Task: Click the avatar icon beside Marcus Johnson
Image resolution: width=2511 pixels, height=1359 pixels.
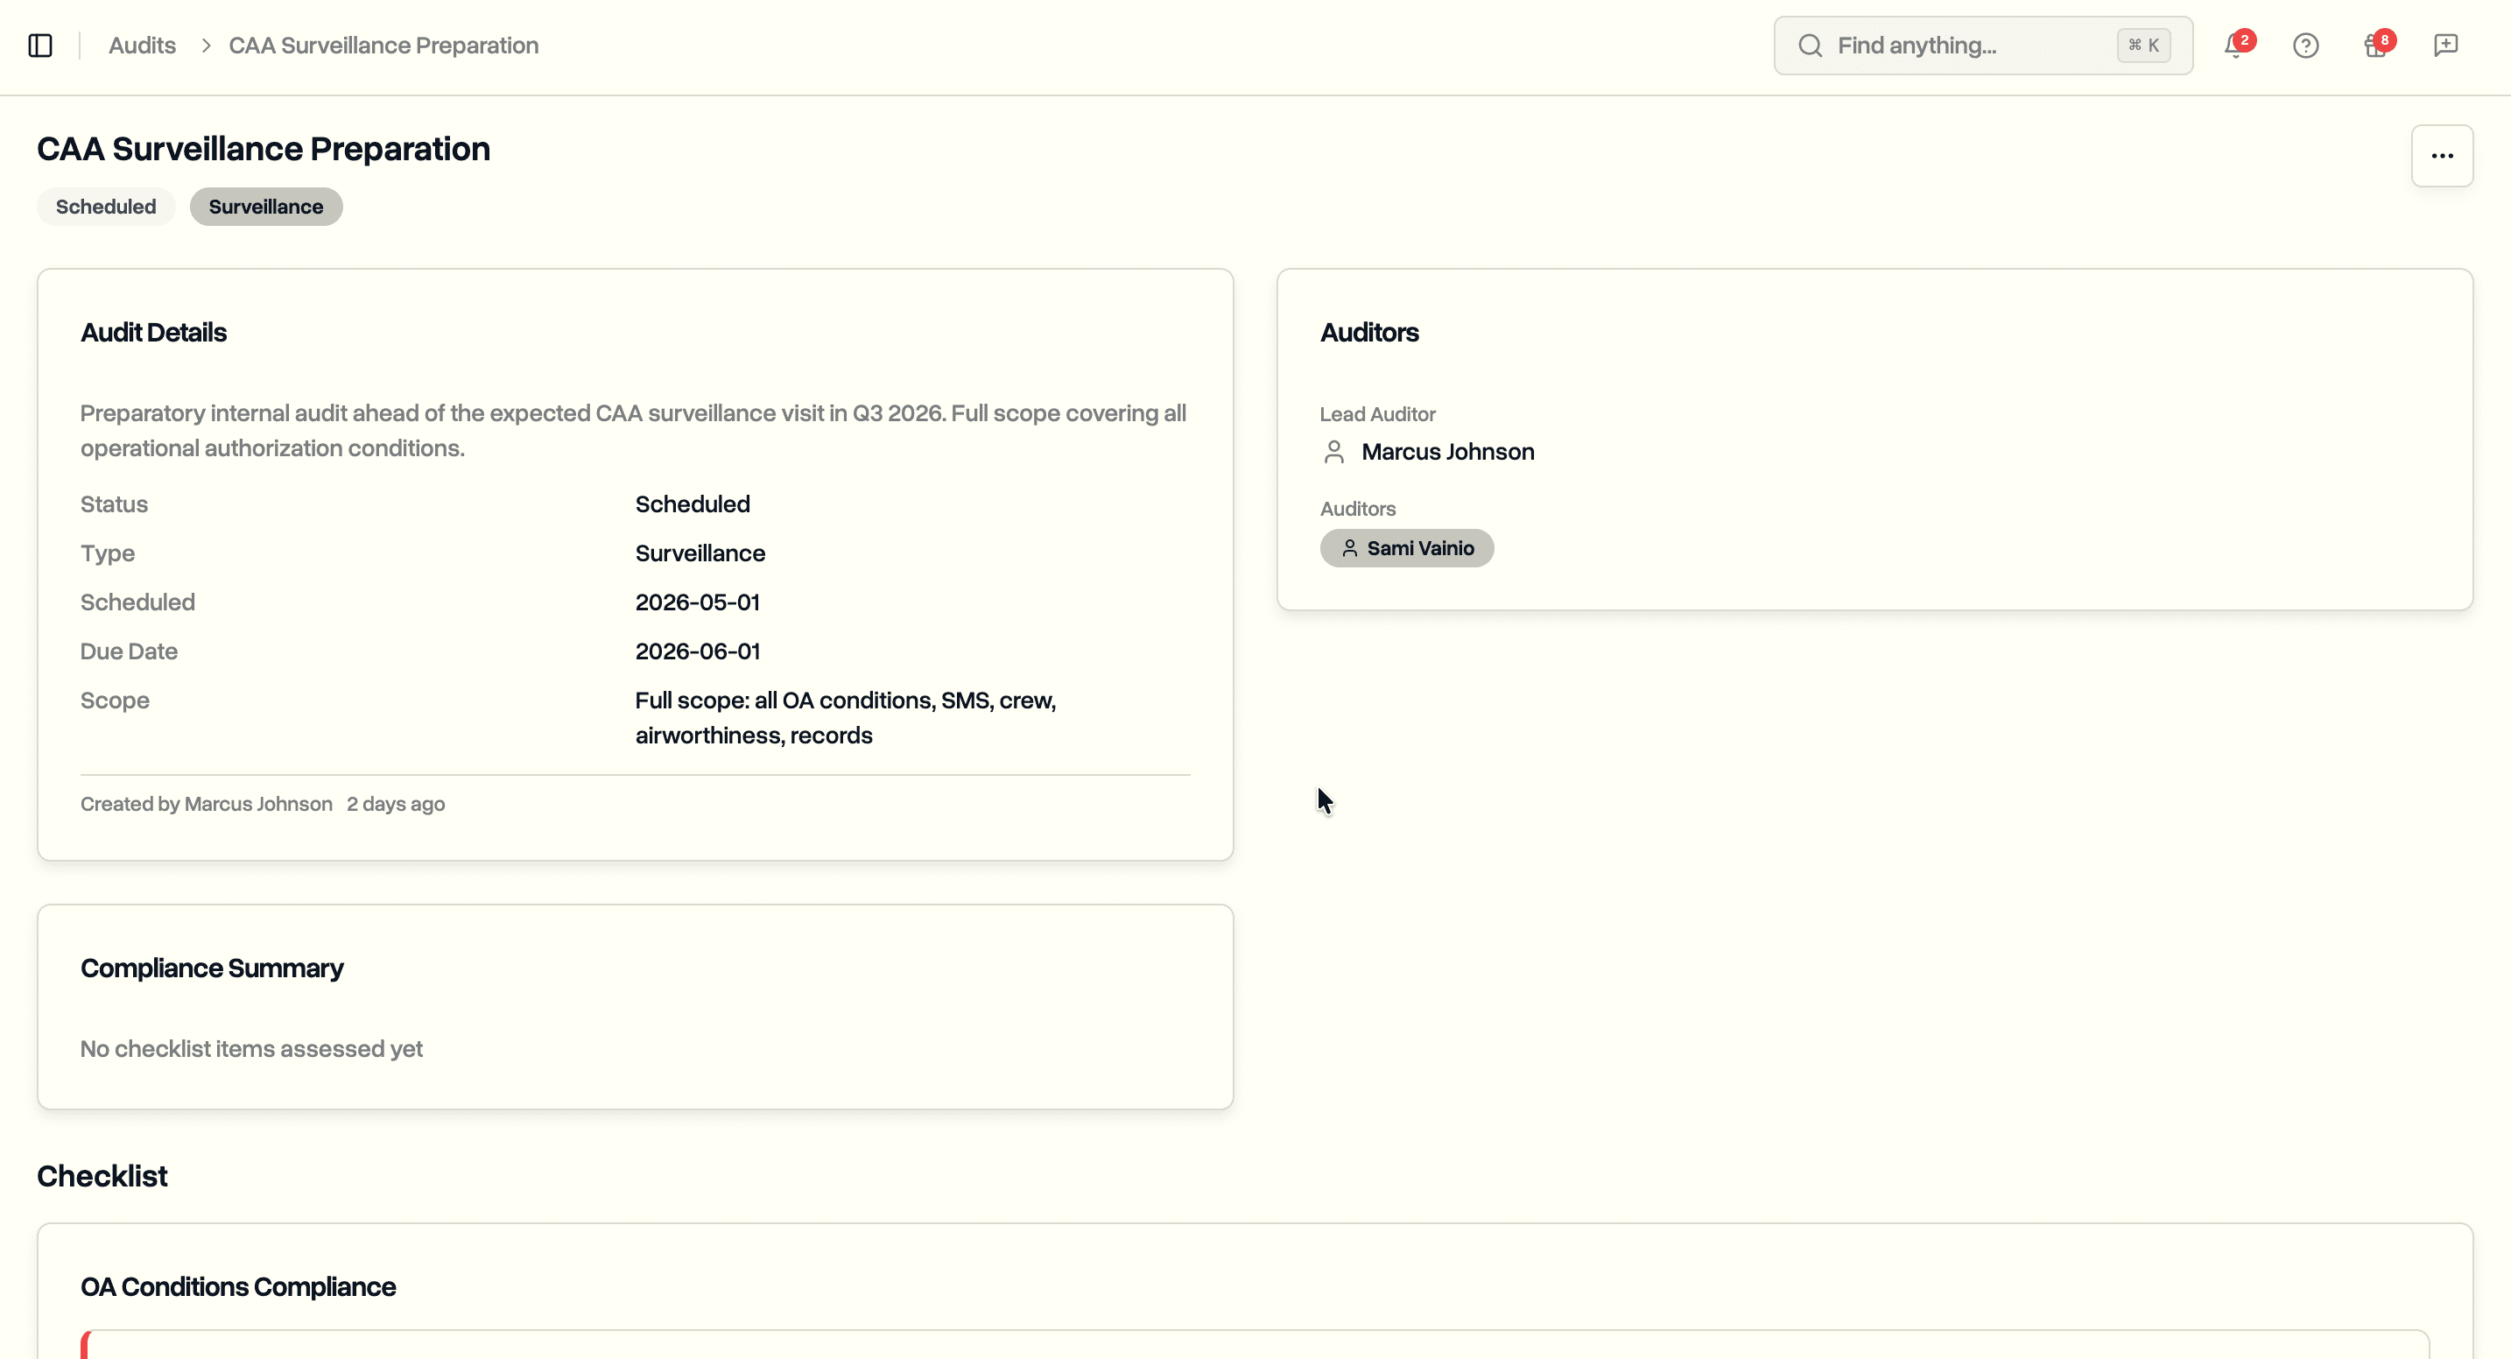Action: click(x=1334, y=451)
